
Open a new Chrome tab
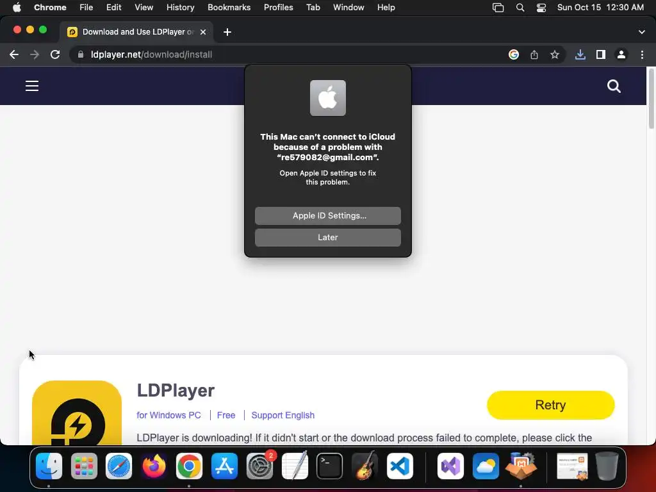227,32
